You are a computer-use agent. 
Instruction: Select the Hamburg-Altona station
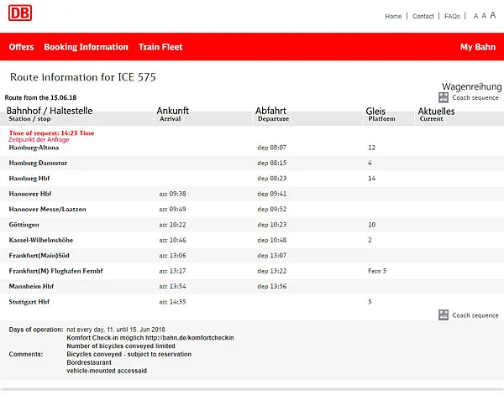[34, 148]
